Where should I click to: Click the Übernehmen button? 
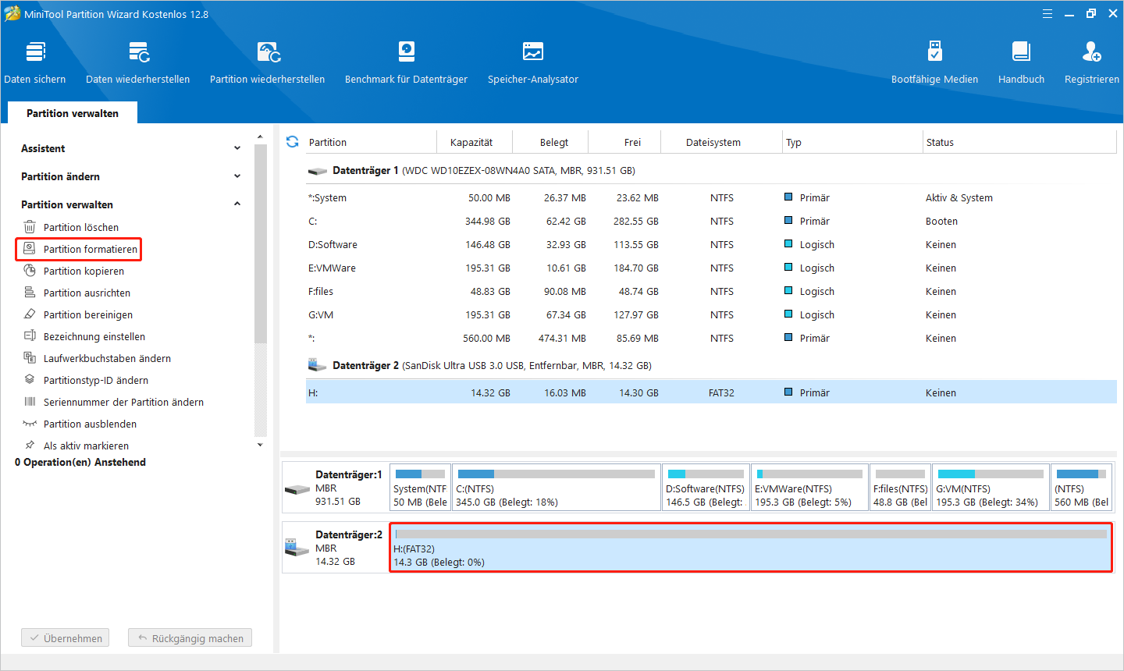pos(66,638)
